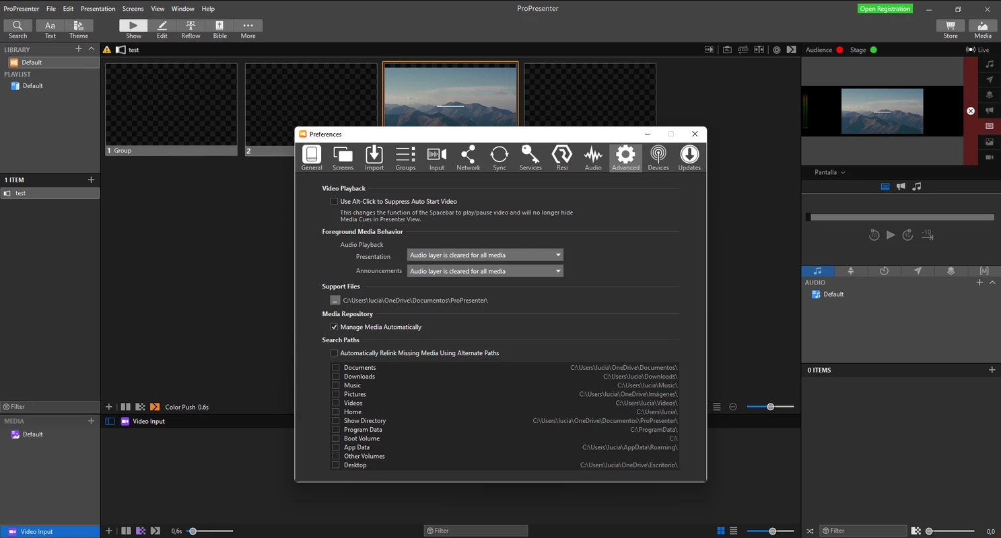Click the Reflow toolbar icon
The height and width of the screenshot is (538, 1001).
pyautogui.click(x=191, y=29)
